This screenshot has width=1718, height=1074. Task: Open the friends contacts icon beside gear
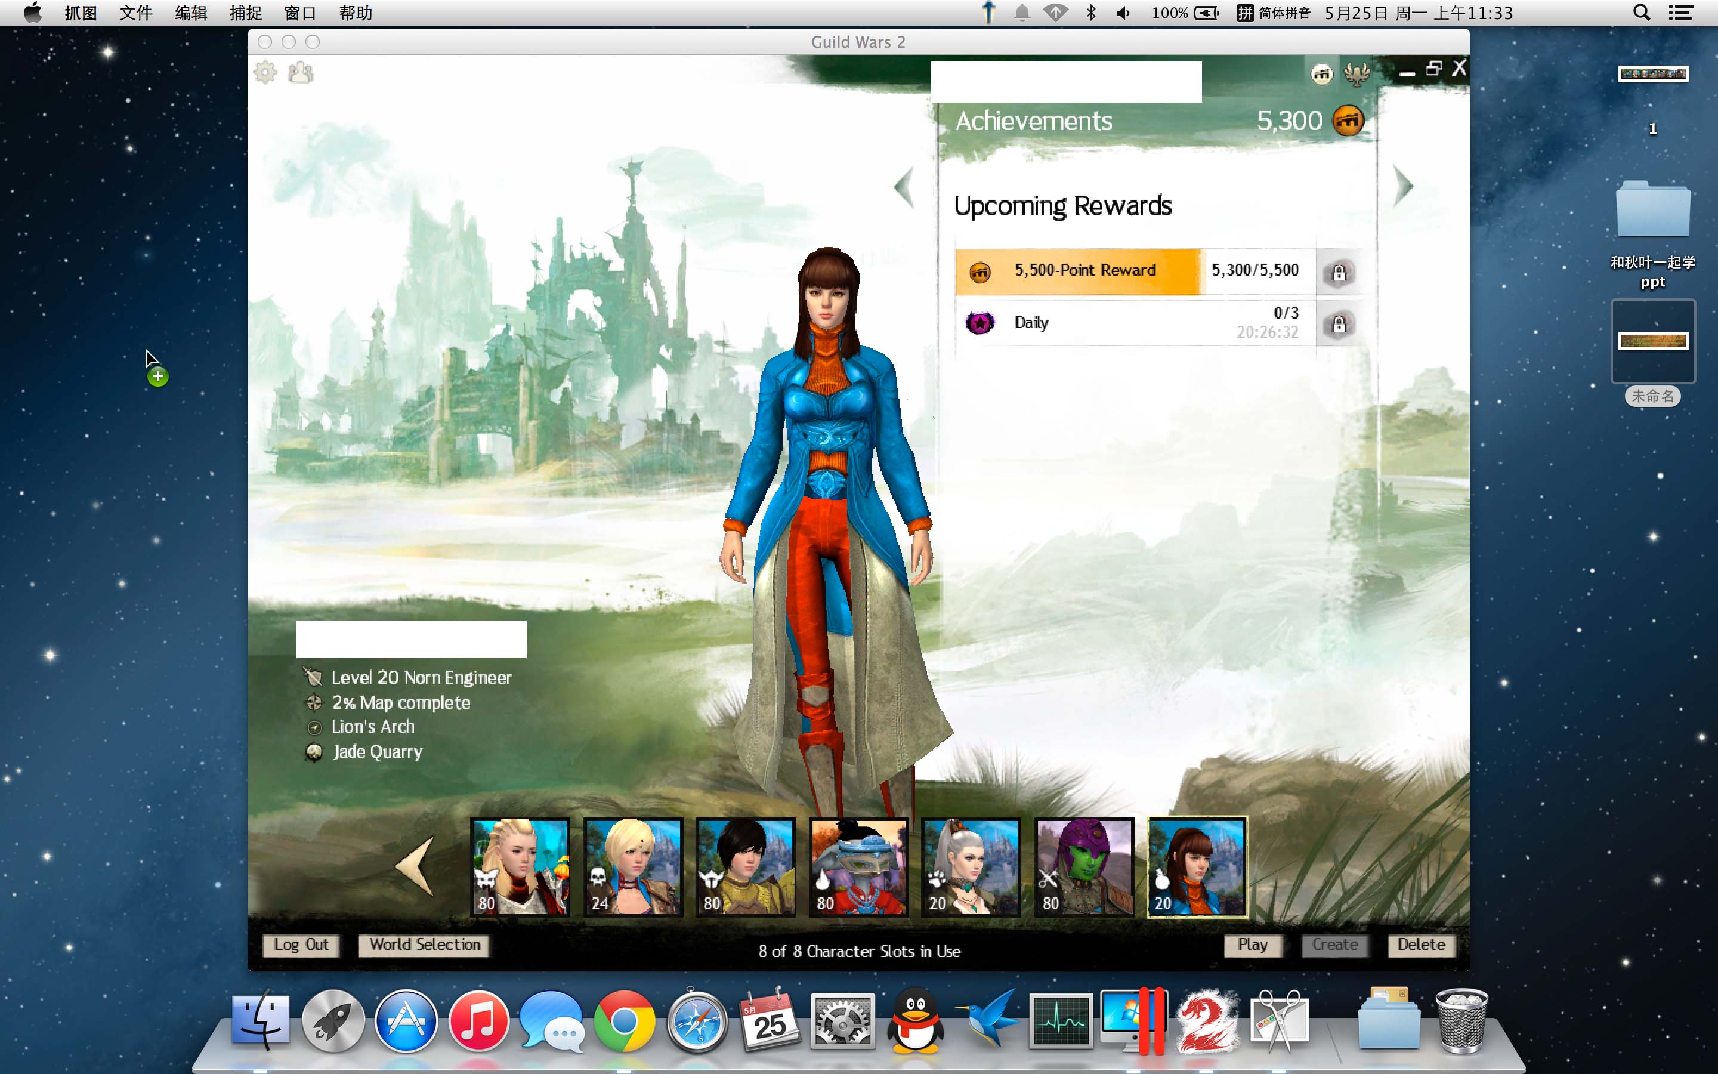(300, 72)
